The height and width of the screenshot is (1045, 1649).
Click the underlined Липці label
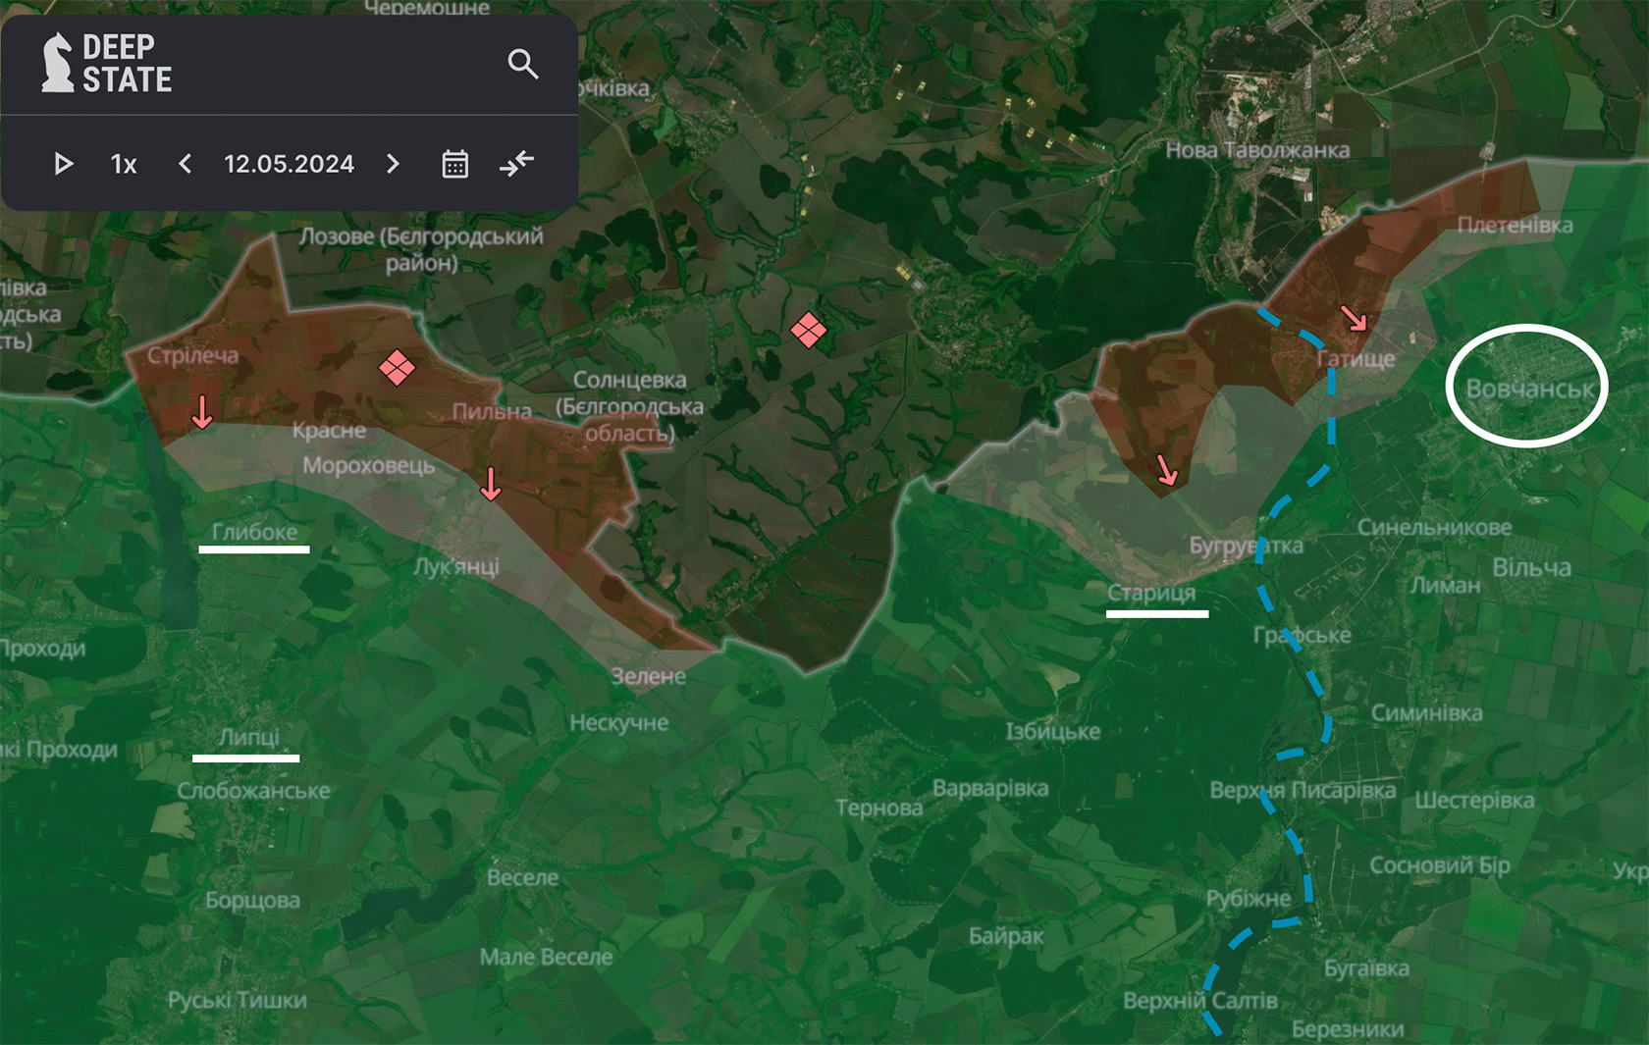coord(248,737)
